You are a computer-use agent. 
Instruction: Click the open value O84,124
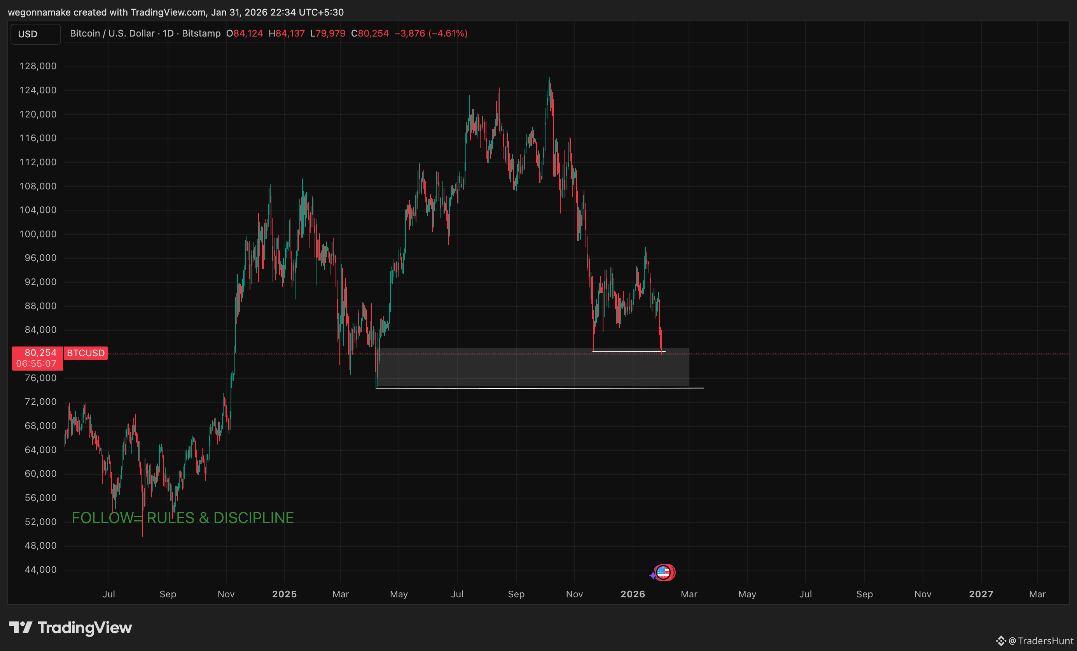(x=244, y=33)
